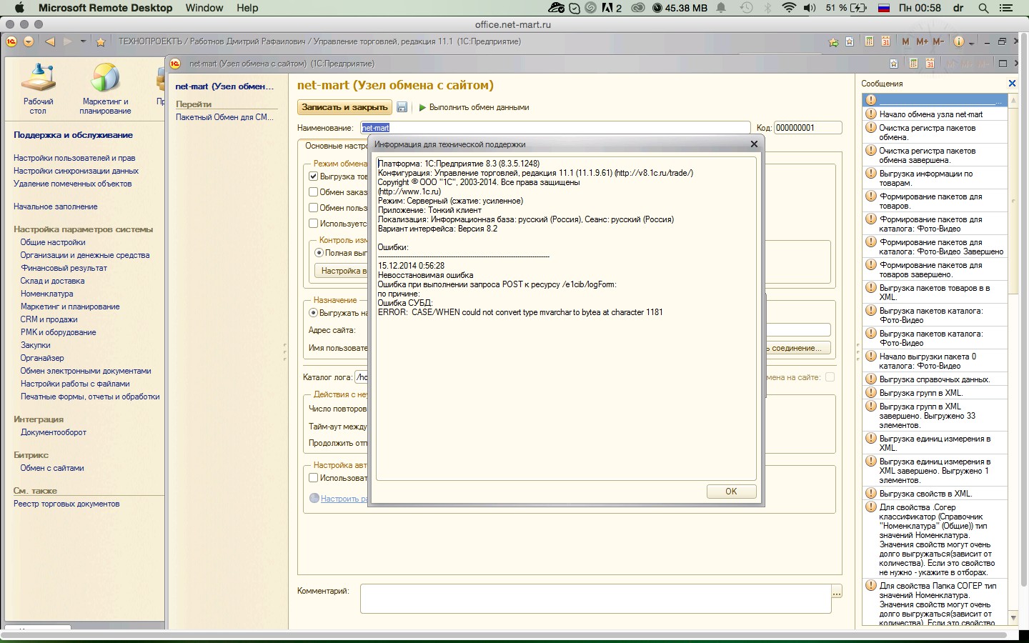Open the Apple menu
Image resolution: width=1029 pixels, height=643 pixels.
click(x=19, y=8)
